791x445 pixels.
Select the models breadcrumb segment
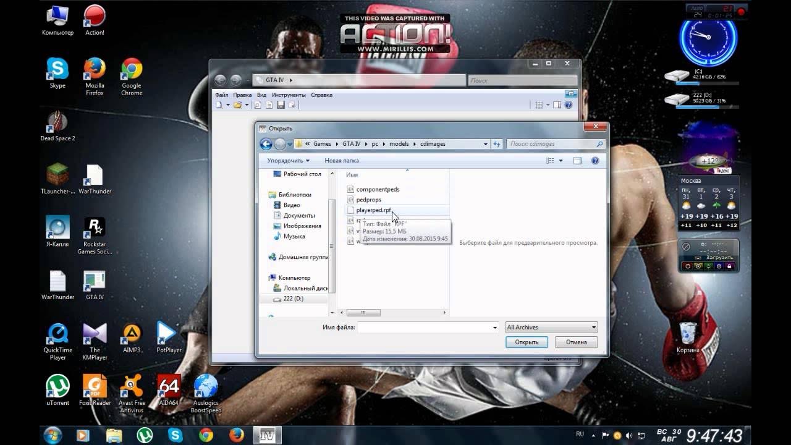click(x=399, y=144)
